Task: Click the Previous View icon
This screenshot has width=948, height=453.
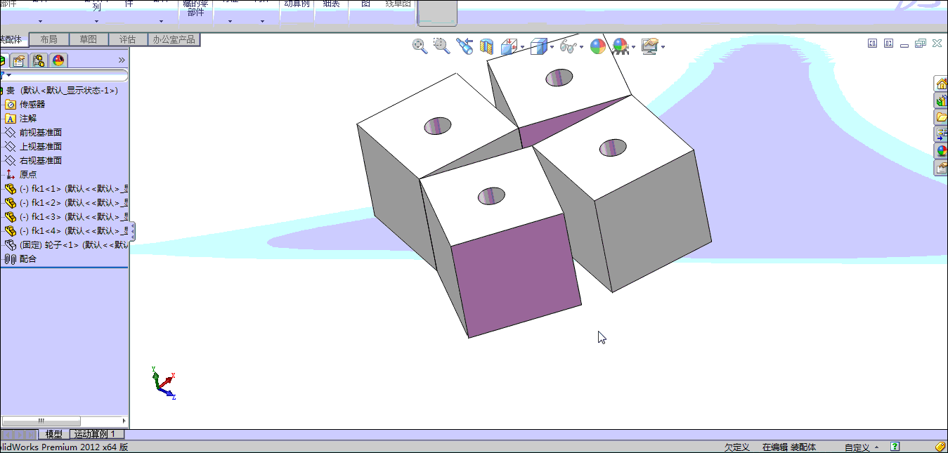Action: pos(464,46)
